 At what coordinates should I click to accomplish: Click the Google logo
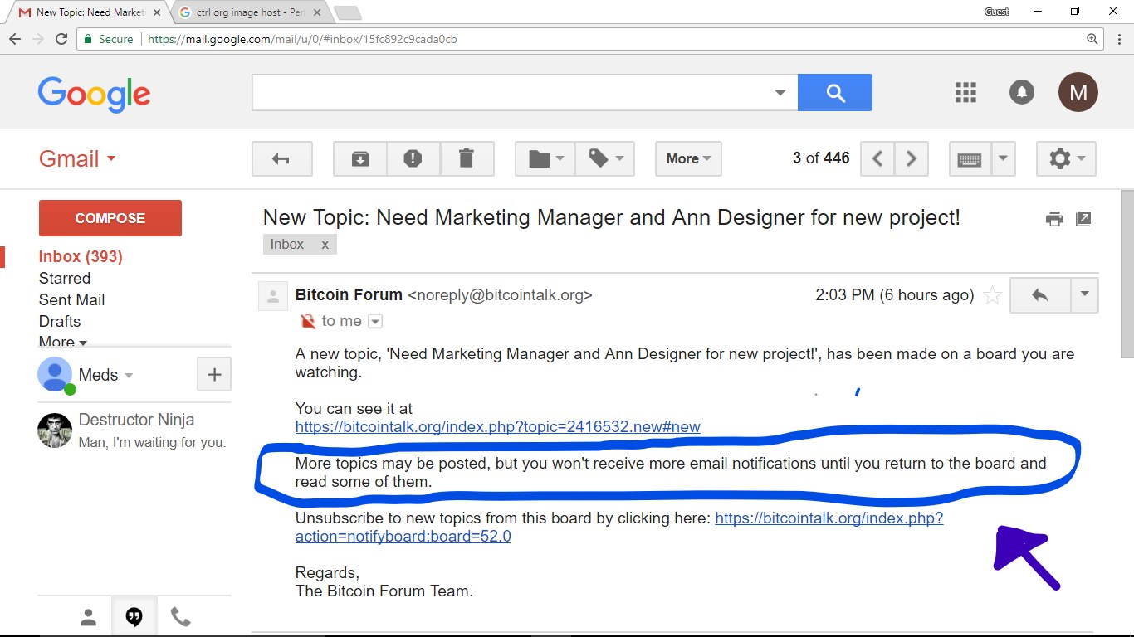94,93
